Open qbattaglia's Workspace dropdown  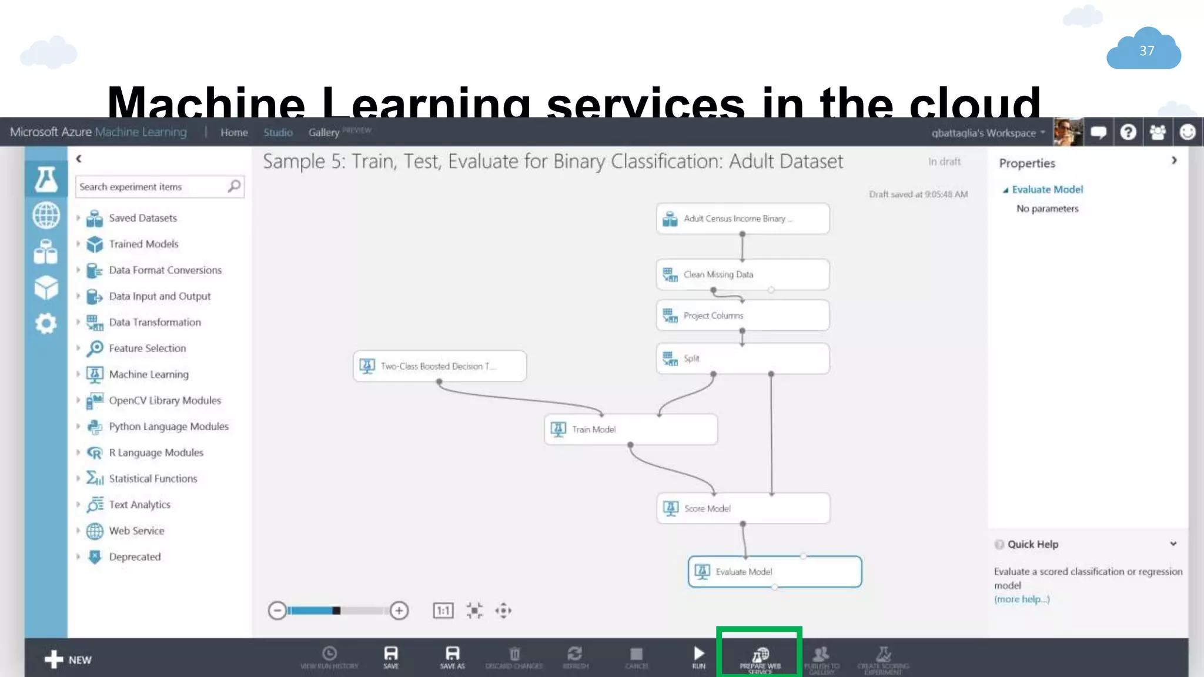tap(988, 133)
